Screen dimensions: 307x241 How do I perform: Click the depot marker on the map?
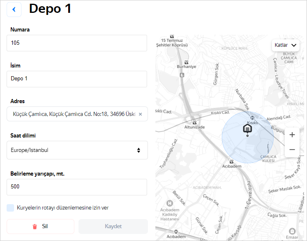coord(247,129)
